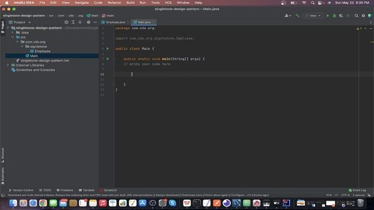Open Project panel options gear
This screenshot has height=210, width=374.
pos(88,22)
